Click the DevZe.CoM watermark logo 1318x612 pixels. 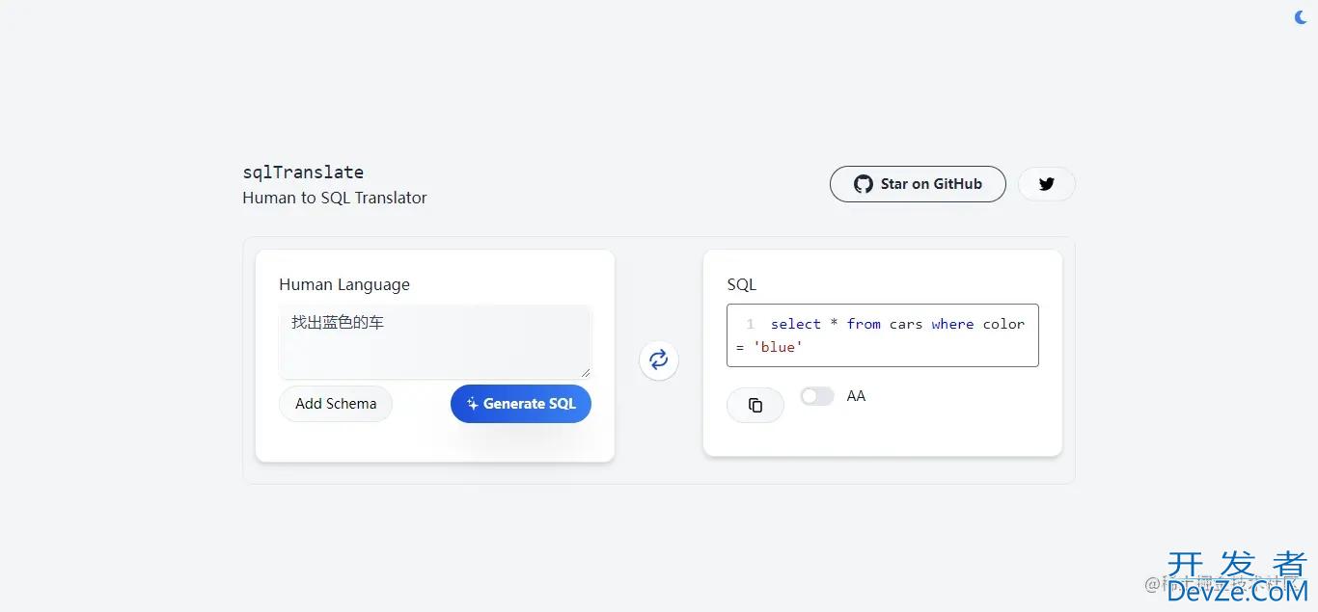pyautogui.click(x=1236, y=578)
